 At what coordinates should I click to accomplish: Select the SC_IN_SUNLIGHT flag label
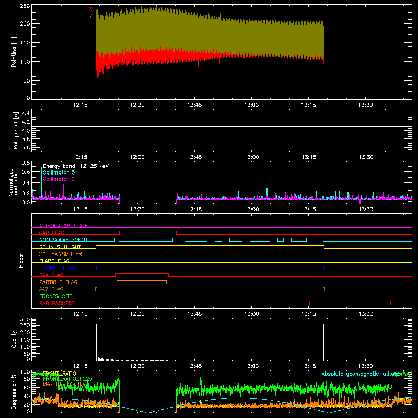[x=60, y=247]
